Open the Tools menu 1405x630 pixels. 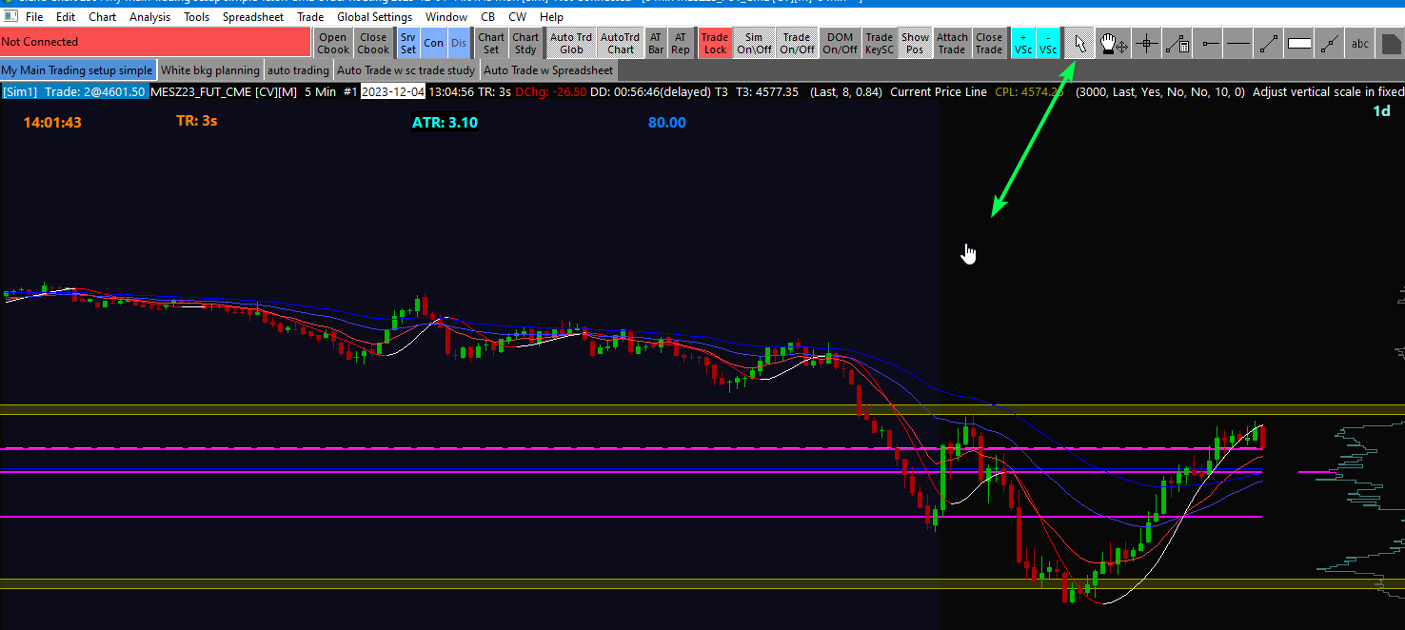pyautogui.click(x=197, y=16)
